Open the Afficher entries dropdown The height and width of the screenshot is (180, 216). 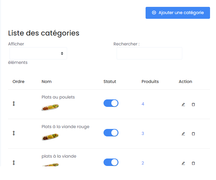pyautogui.click(x=38, y=53)
